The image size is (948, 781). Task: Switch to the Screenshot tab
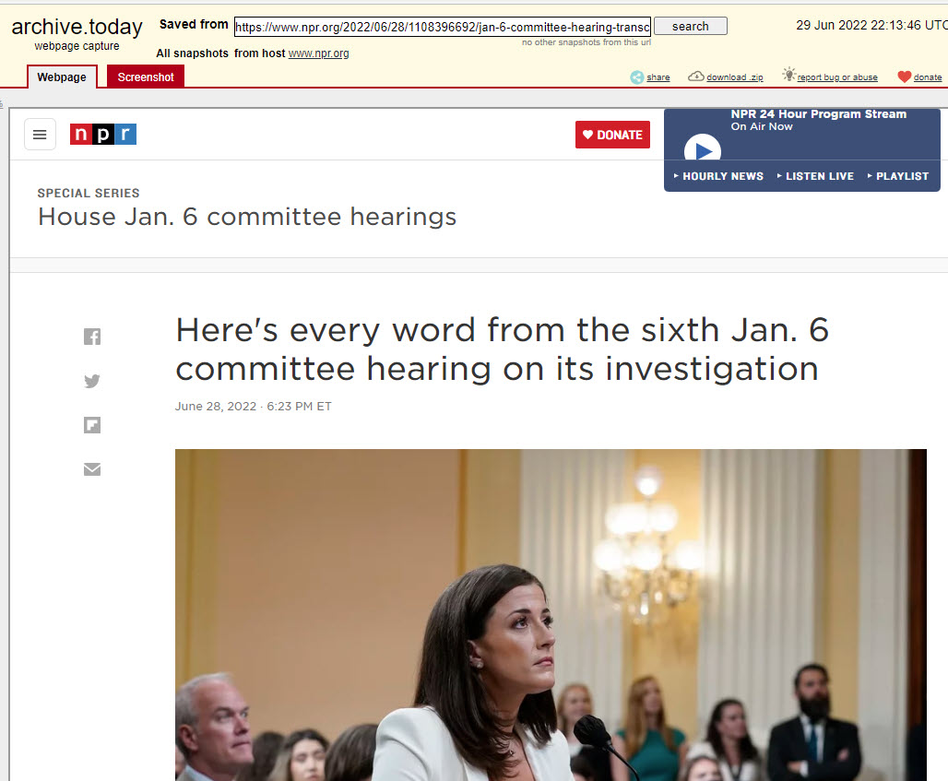pyautogui.click(x=146, y=77)
